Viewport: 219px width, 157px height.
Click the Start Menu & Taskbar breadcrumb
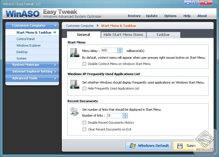tap(119, 26)
